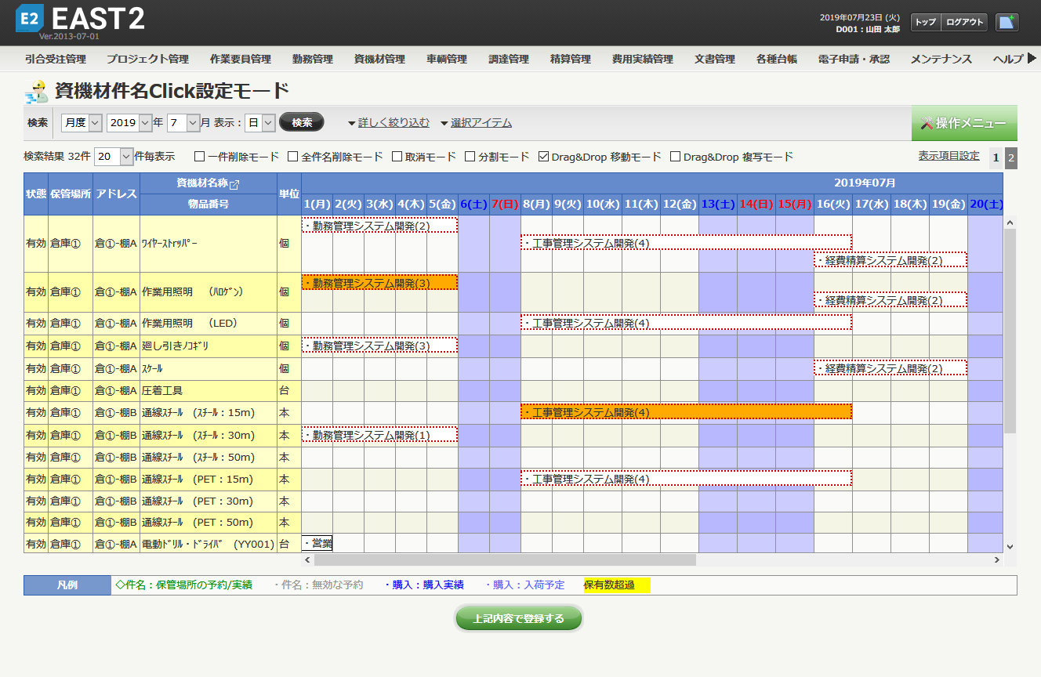Open 費用実績管理 menu
1041x677 pixels.
pos(643,59)
